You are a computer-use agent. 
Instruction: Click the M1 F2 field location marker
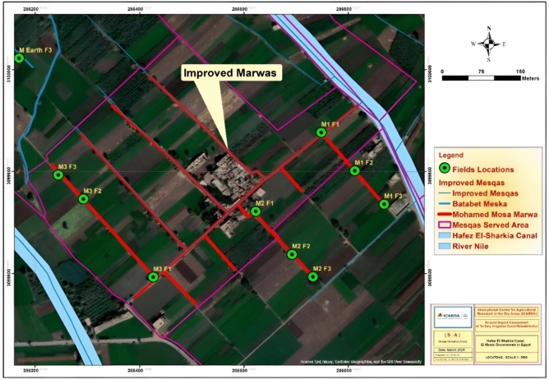pyautogui.click(x=355, y=171)
